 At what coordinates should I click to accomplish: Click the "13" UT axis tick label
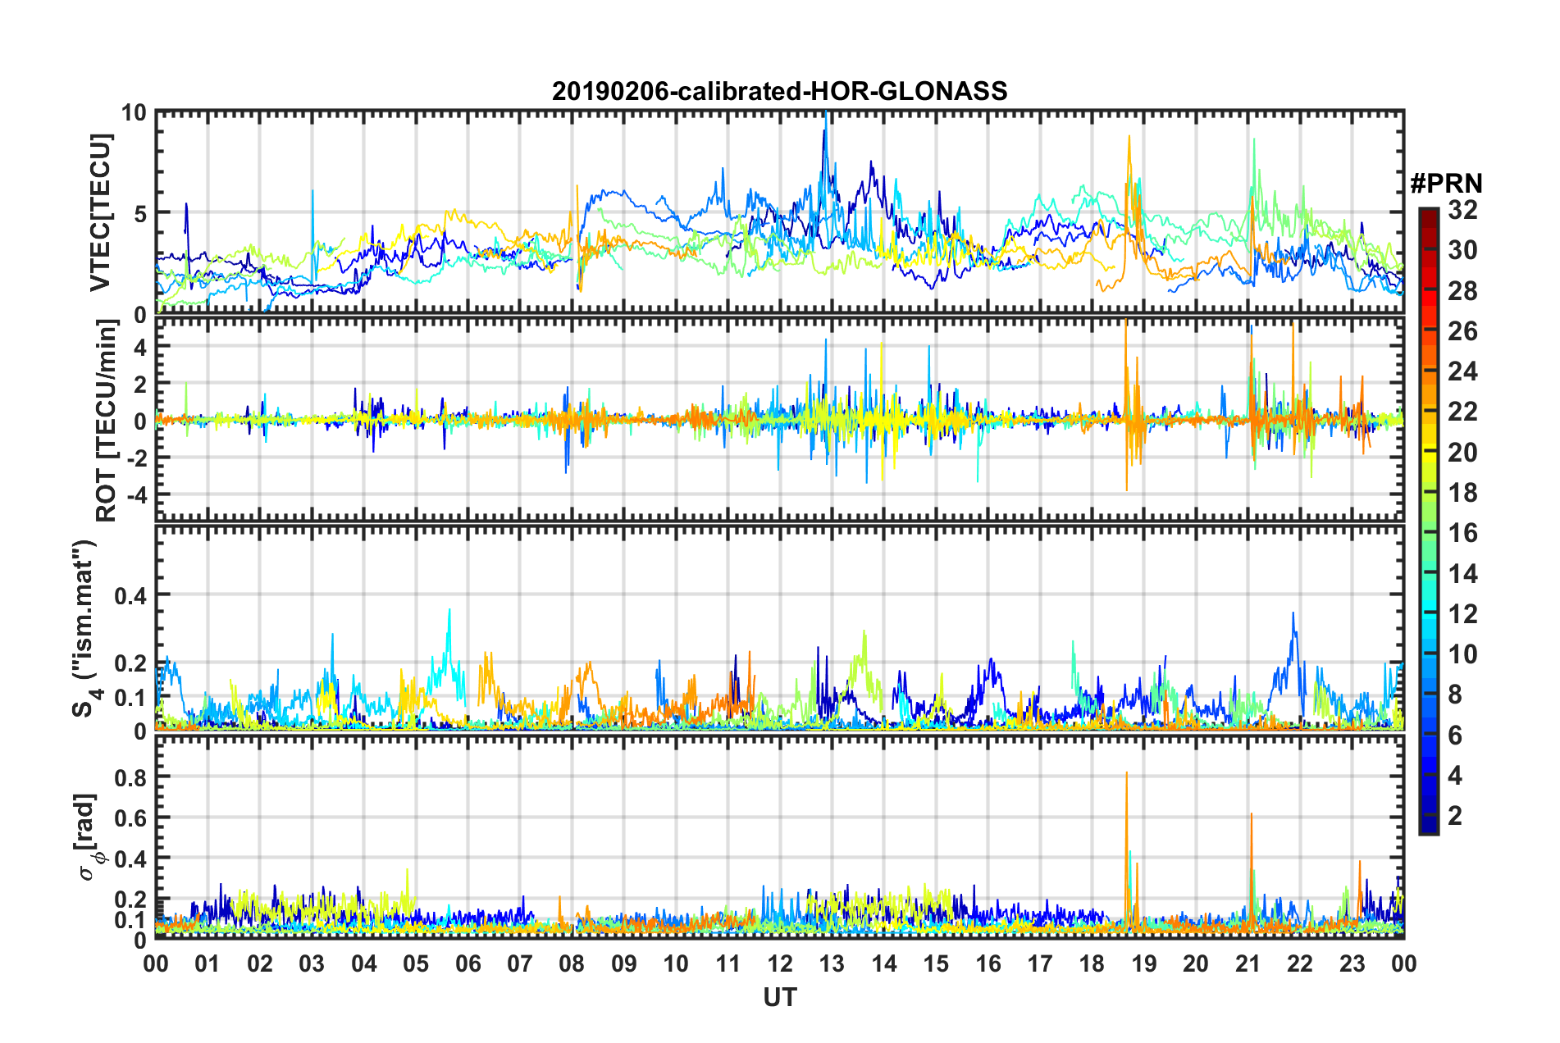832,963
